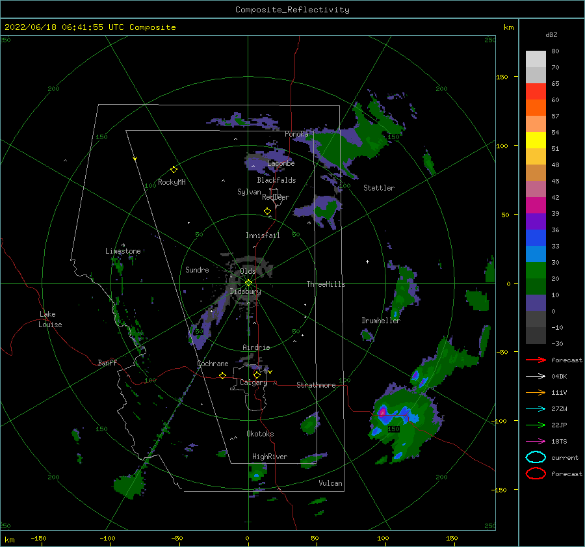Image resolution: width=585 pixels, height=547 pixels.
Task: Click the Calgary city label
Action: tap(253, 382)
